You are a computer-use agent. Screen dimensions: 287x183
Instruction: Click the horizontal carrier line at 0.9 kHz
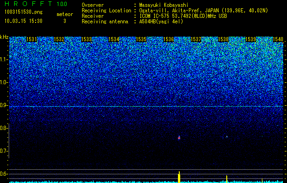pyautogui.click(x=146, y=106)
